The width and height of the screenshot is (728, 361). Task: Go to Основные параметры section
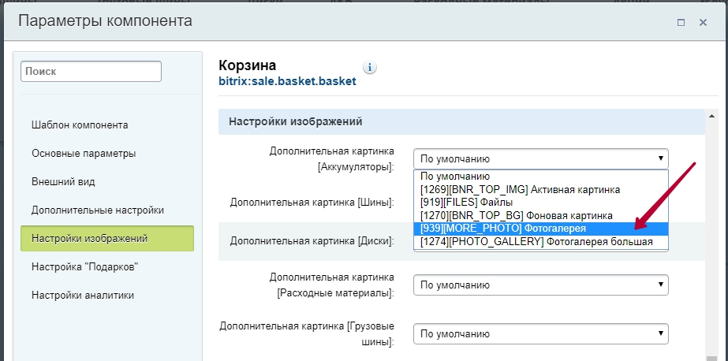tap(84, 154)
